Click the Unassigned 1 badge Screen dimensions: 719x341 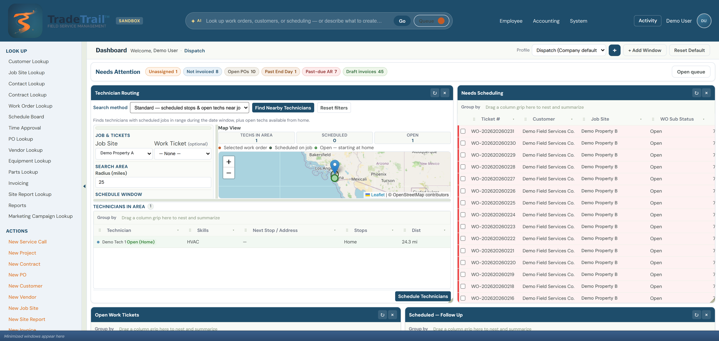[x=163, y=72]
